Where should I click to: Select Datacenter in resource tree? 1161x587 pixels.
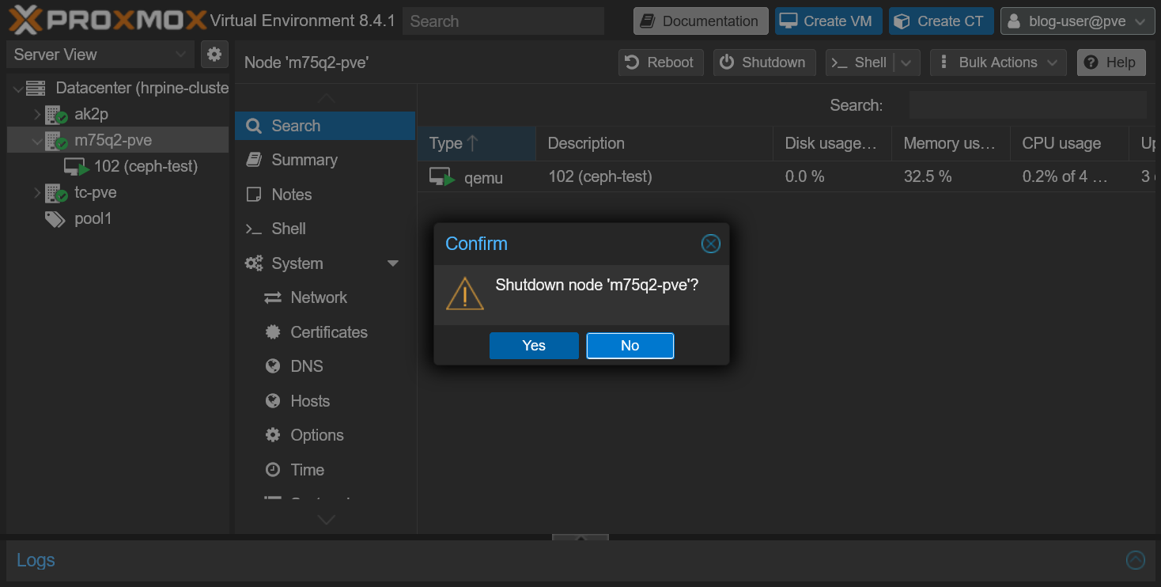tap(142, 88)
